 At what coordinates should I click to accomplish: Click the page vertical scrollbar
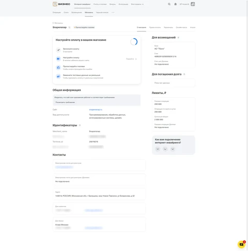(247, 126)
